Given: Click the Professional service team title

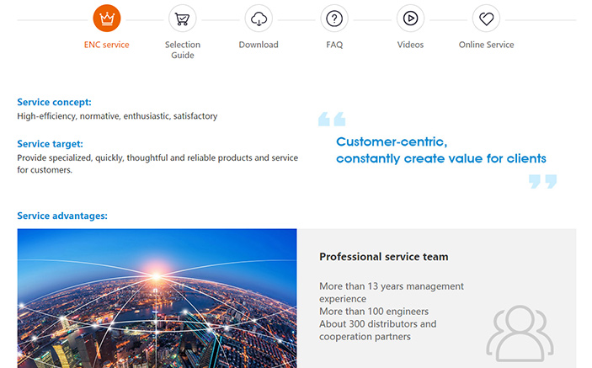Looking at the screenshot, I should (x=384, y=257).
